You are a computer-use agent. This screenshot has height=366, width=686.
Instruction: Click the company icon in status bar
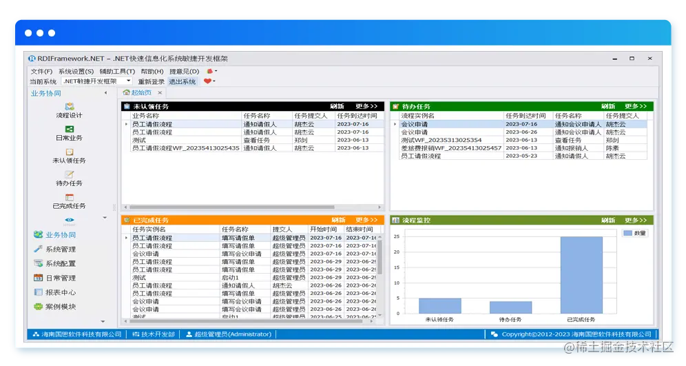[x=36, y=334]
